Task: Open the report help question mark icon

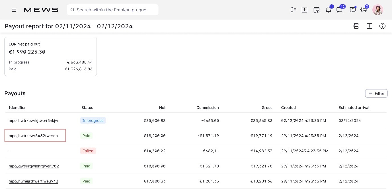Action: pyautogui.click(x=382, y=26)
